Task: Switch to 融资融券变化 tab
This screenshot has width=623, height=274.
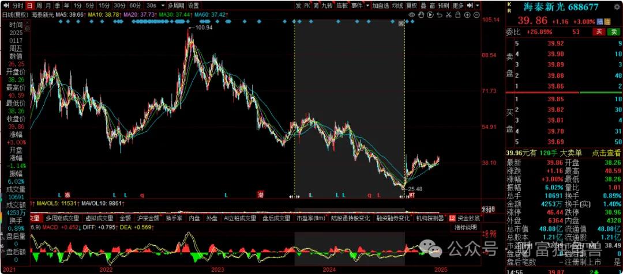Action: [x=393, y=218]
